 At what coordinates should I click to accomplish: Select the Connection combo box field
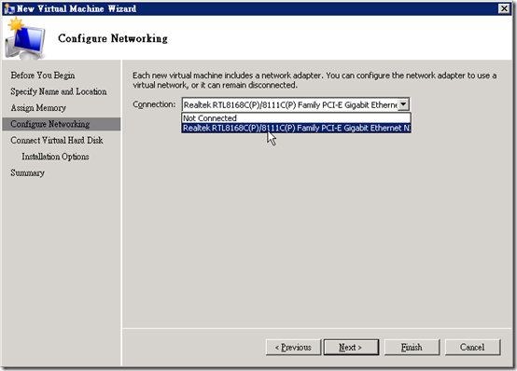coord(296,104)
